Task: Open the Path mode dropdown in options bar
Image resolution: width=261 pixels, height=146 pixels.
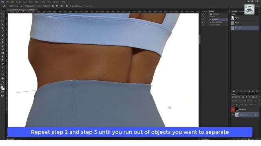Action: [13, 6]
